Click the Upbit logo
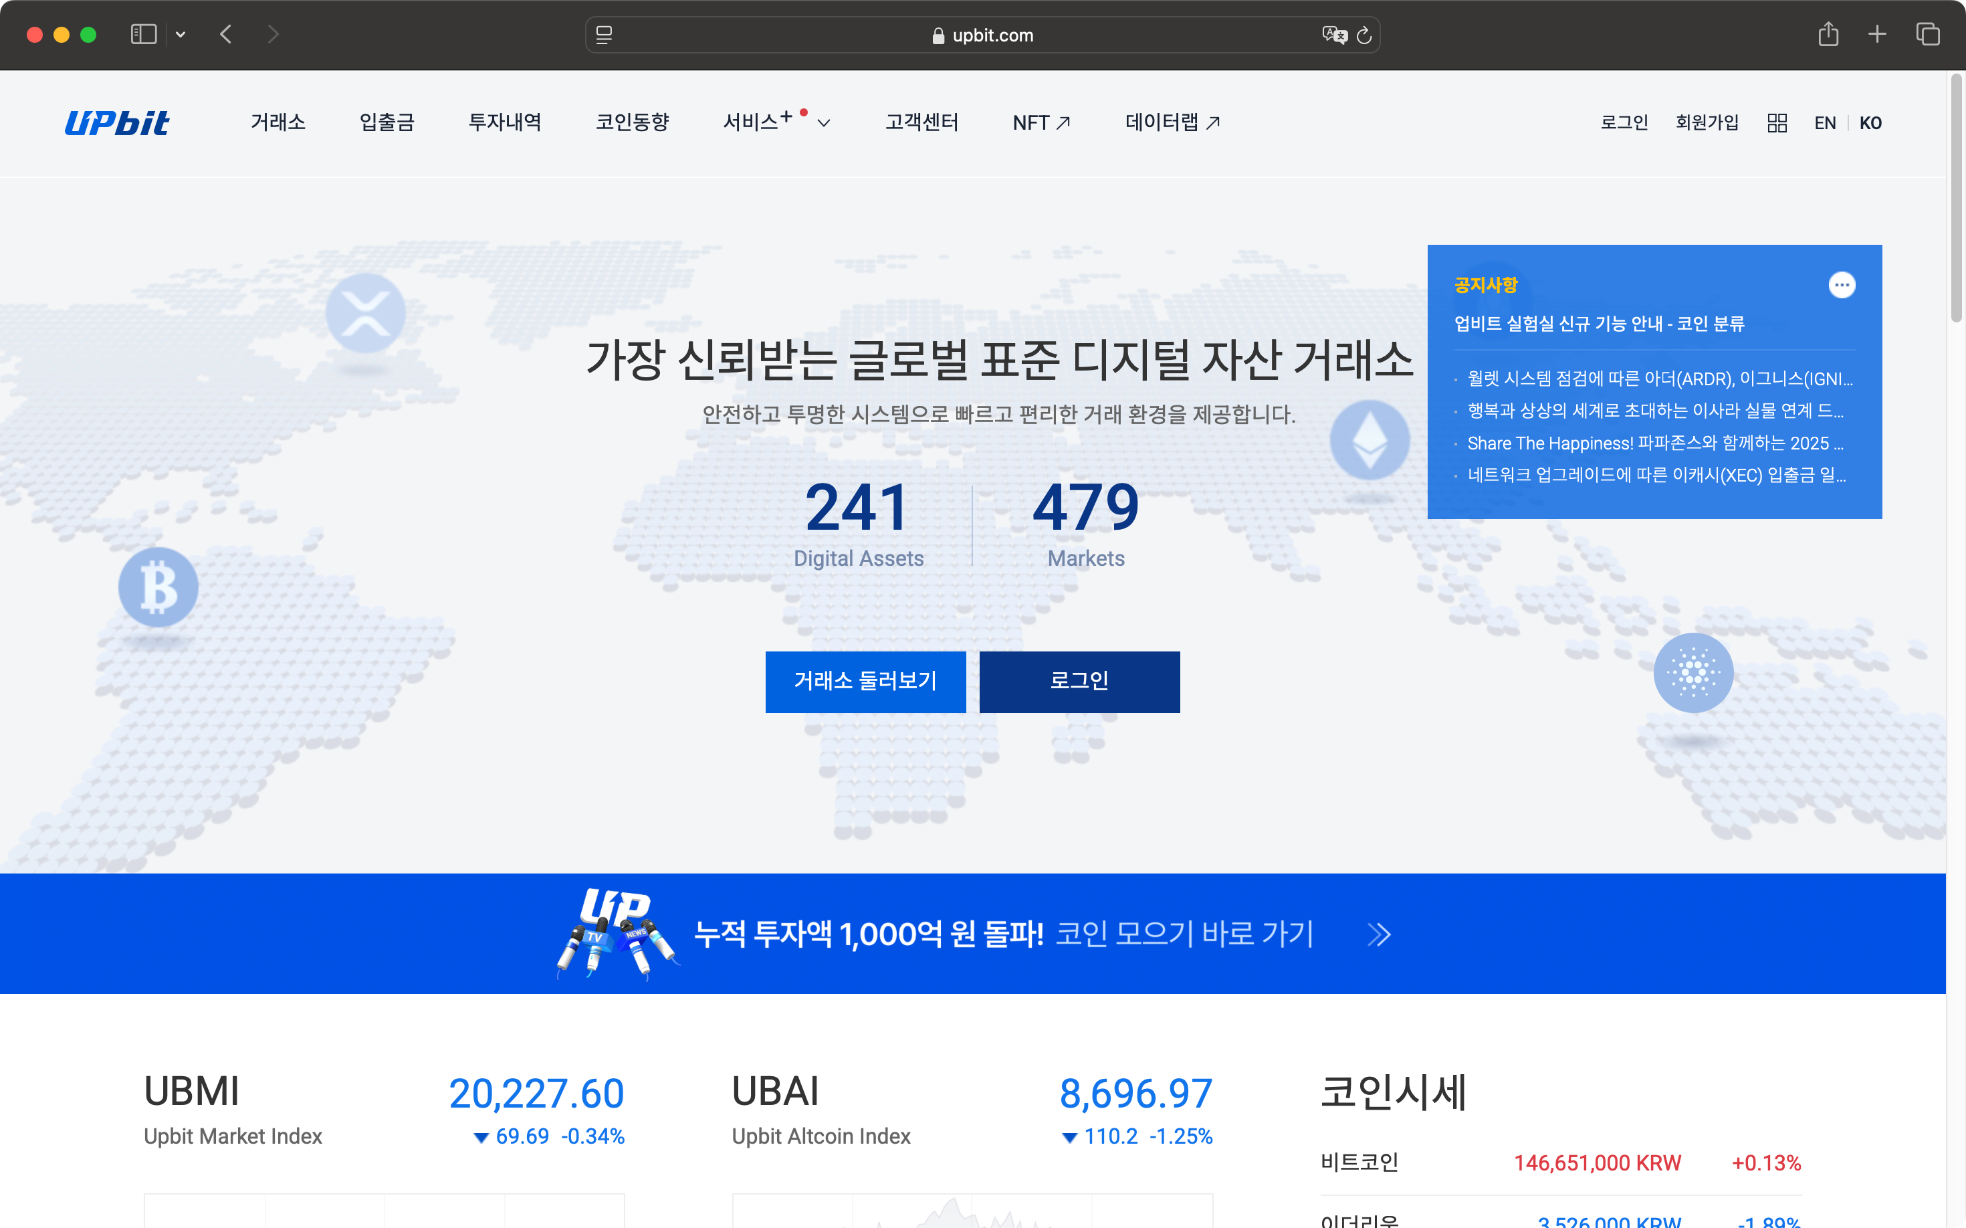Screen dimensions: 1966x1228 click(117, 122)
